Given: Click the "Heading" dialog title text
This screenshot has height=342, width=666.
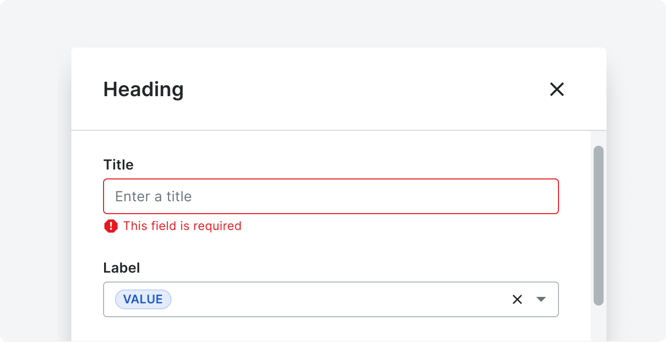Looking at the screenshot, I should [144, 89].
